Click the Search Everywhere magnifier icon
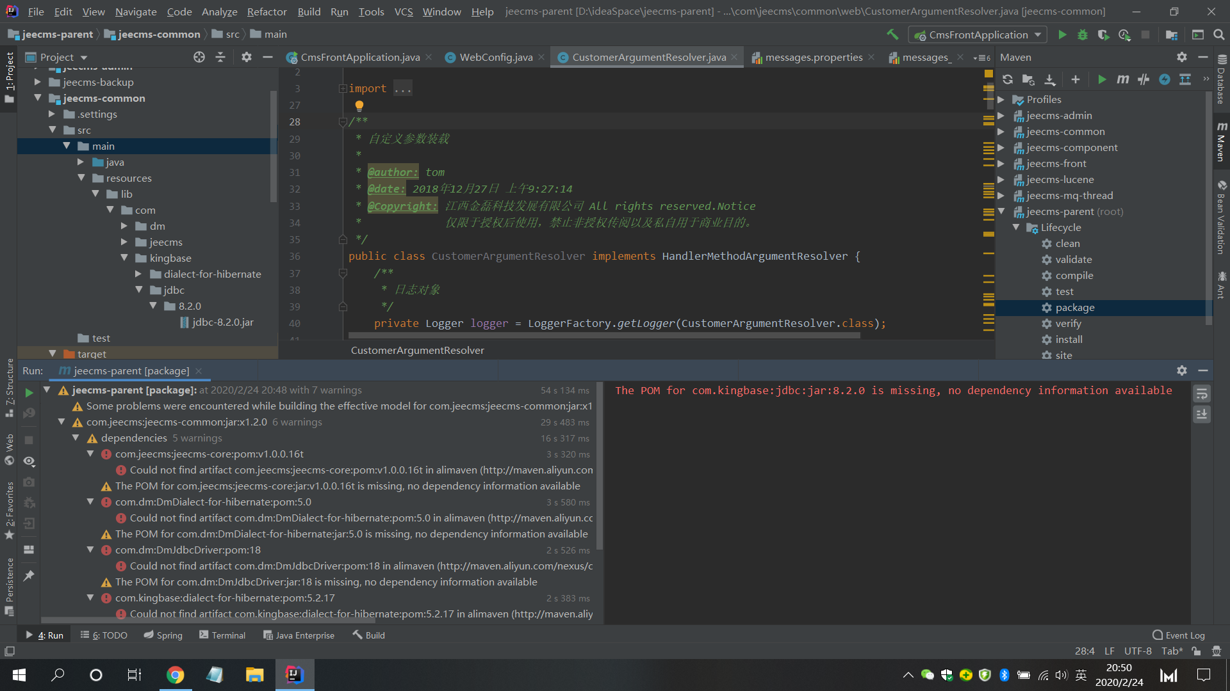 tap(1219, 35)
